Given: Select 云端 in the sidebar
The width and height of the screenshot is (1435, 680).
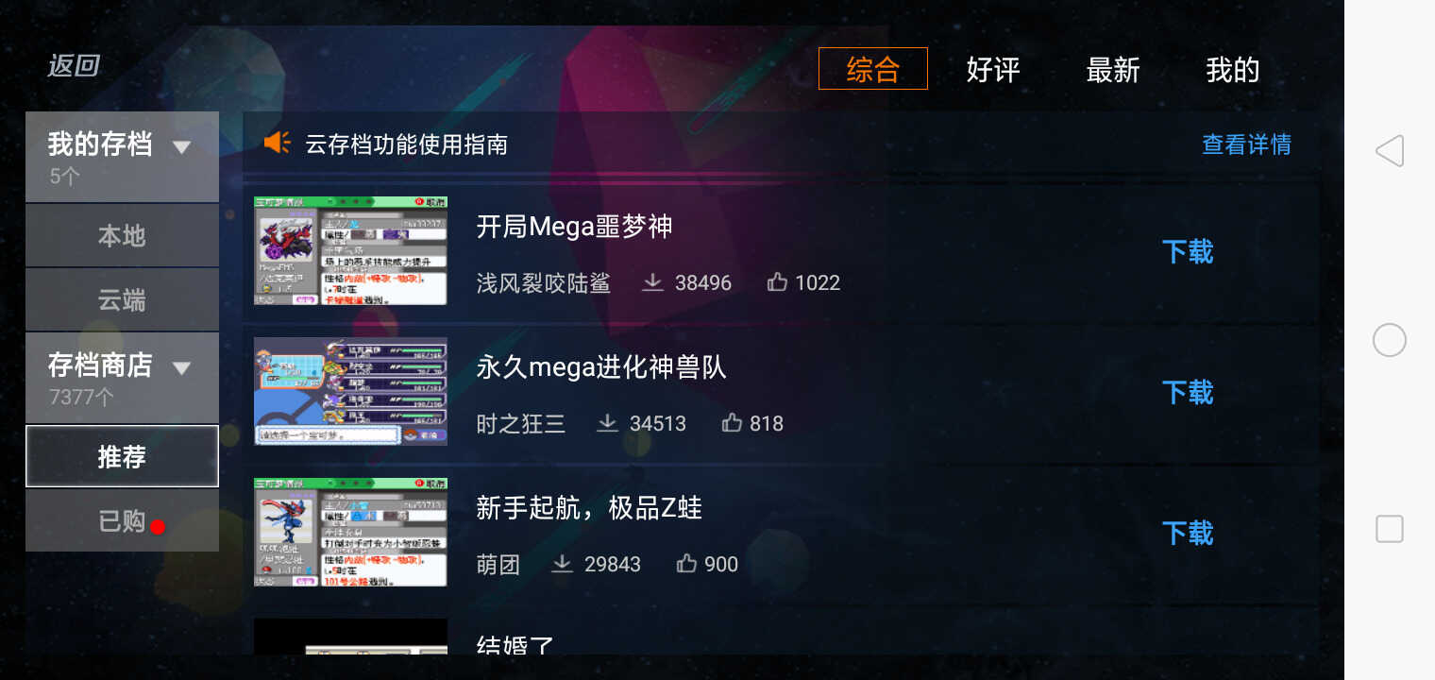Looking at the screenshot, I should (122, 299).
